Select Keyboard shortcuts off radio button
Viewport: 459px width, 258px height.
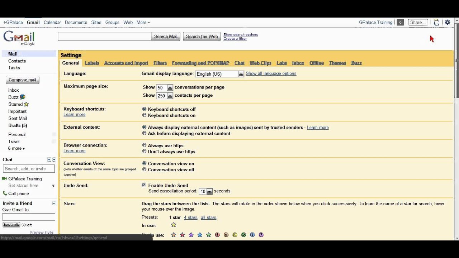coord(145,109)
